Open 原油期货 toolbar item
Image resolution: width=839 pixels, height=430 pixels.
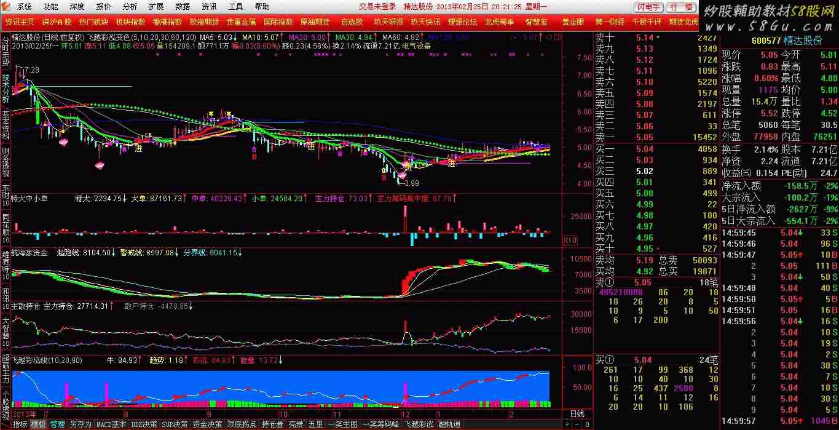coord(315,22)
